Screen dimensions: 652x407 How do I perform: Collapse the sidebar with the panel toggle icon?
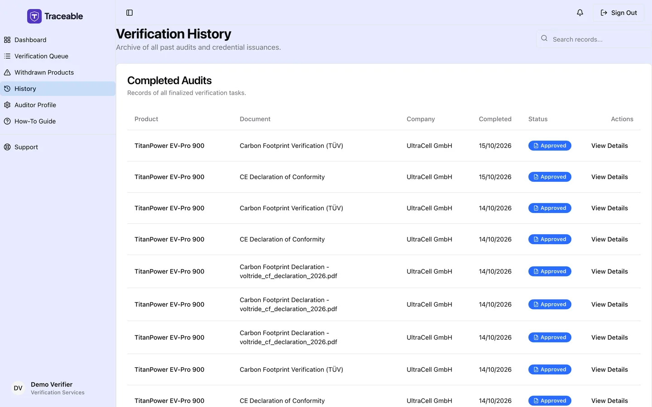click(x=129, y=13)
